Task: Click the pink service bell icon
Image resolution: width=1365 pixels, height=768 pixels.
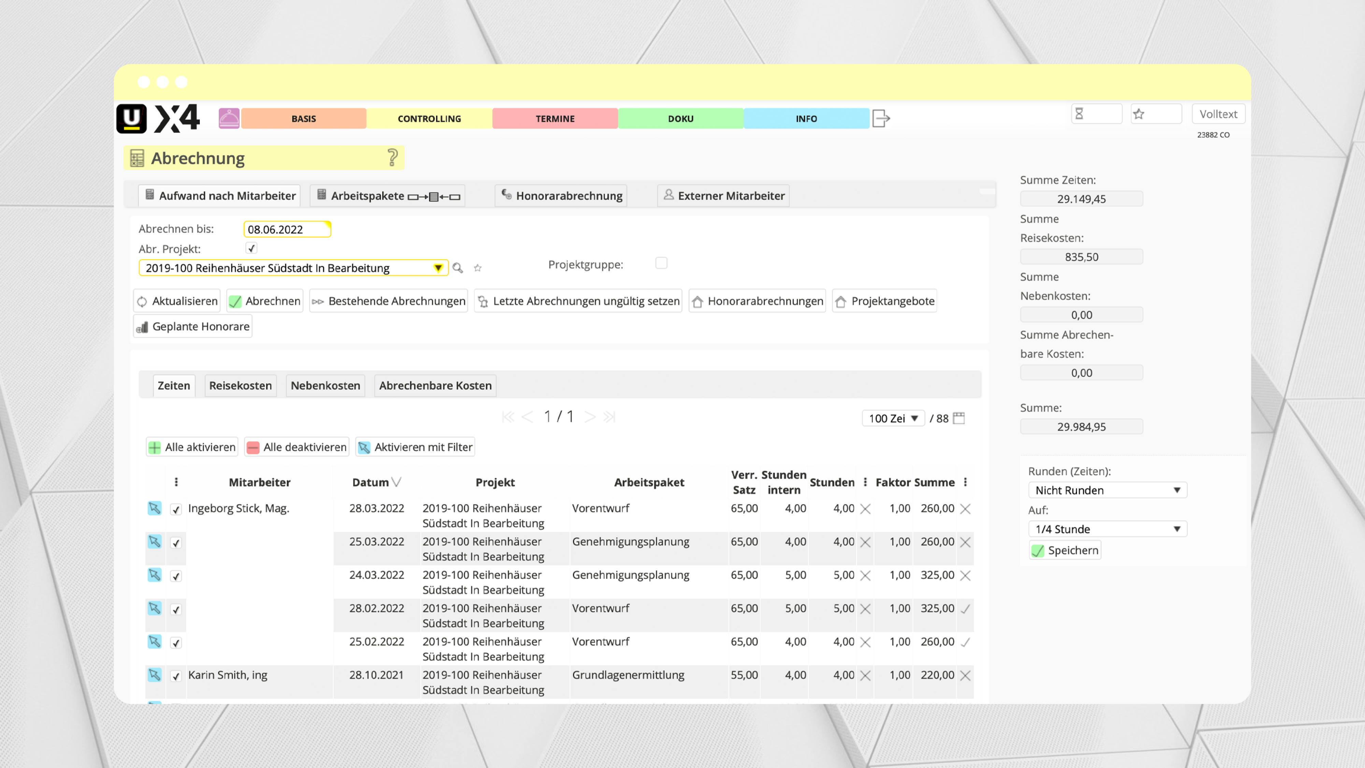Action: (229, 118)
